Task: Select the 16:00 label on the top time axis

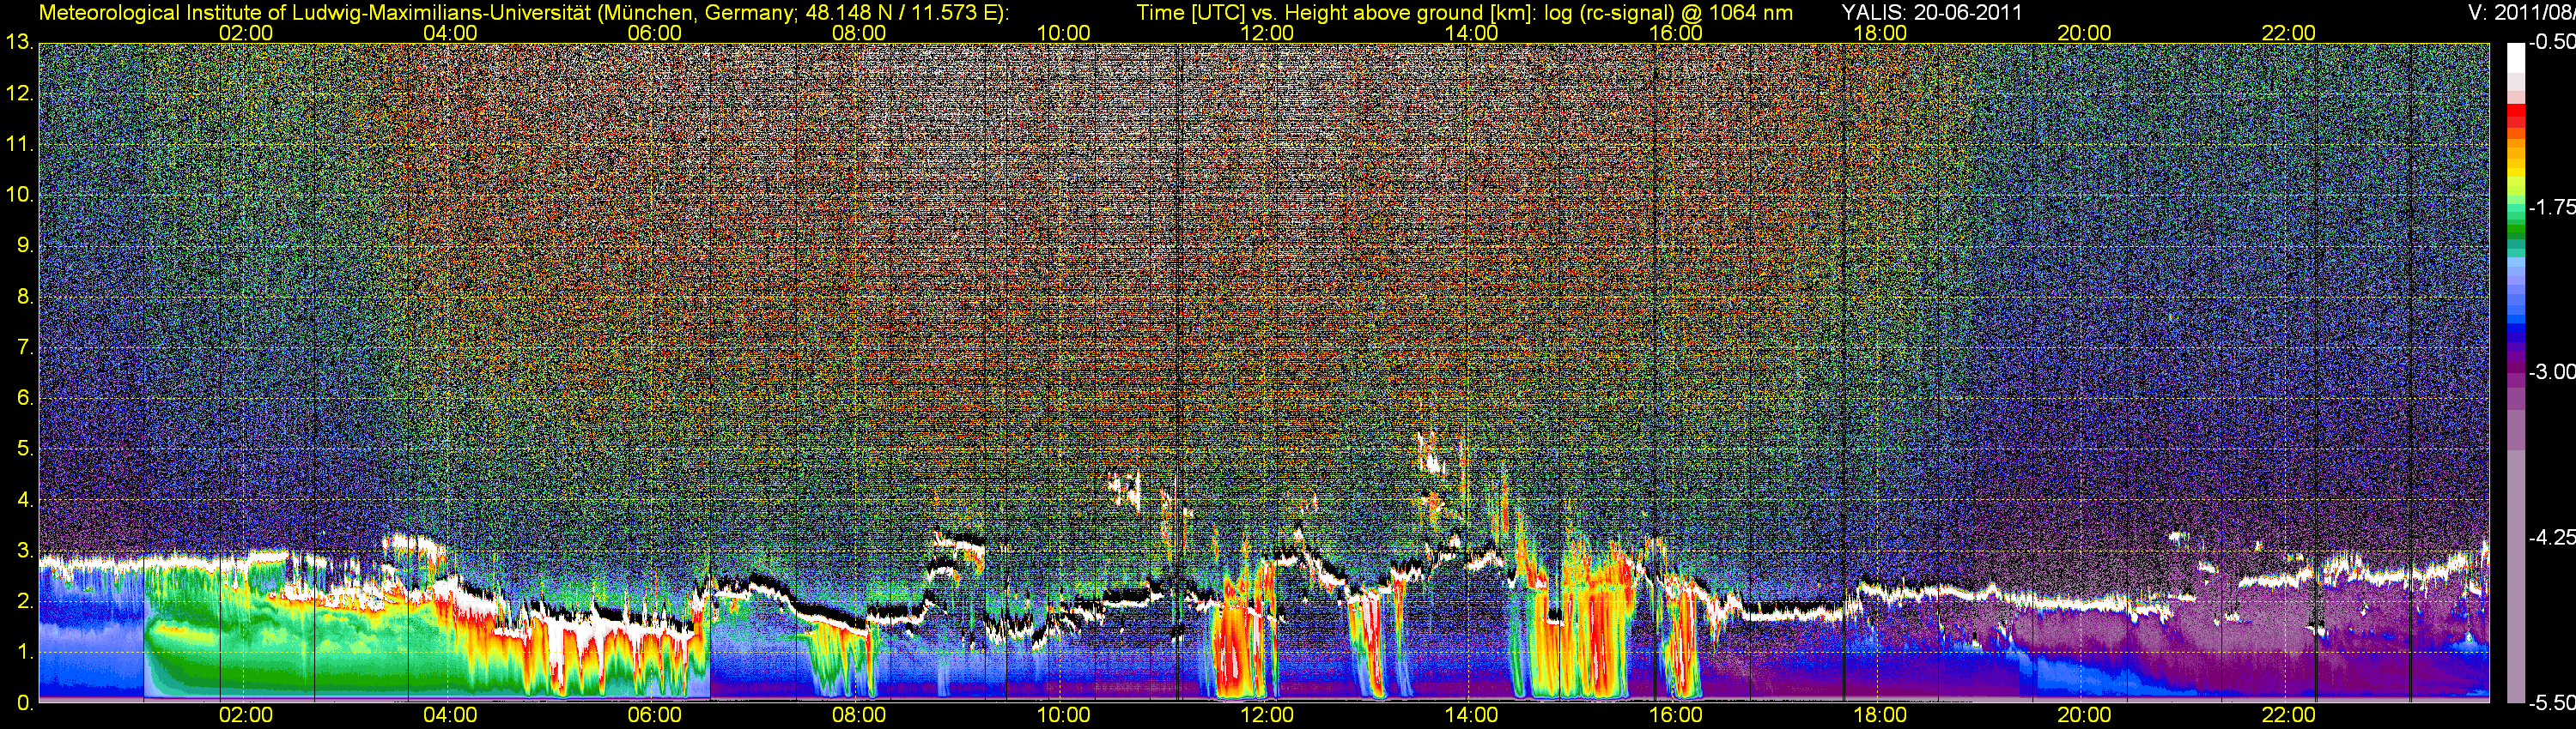Action: (x=1675, y=33)
